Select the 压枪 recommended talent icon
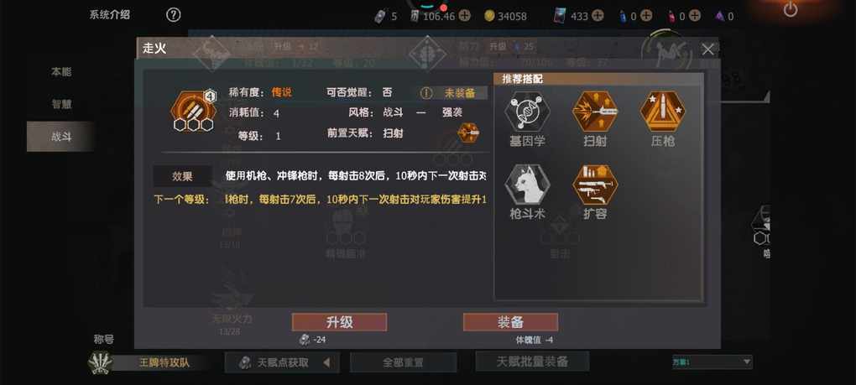The image size is (856, 385). click(x=662, y=111)
